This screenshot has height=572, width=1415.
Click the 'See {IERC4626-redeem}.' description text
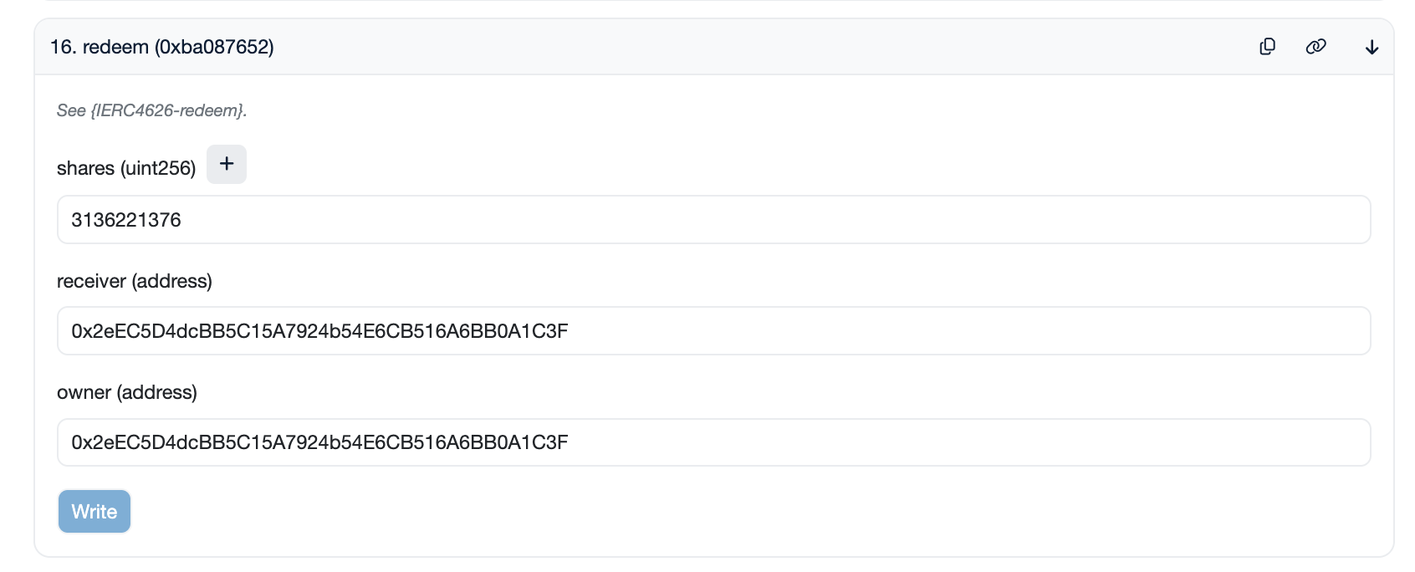[x=151, y=110]
